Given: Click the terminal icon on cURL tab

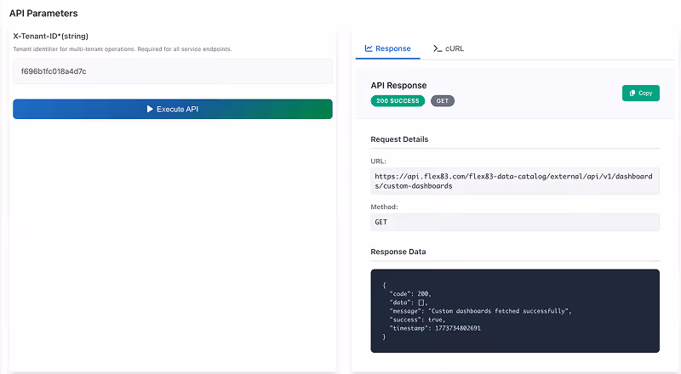Looking at the screenshot, I should (438, 48).
